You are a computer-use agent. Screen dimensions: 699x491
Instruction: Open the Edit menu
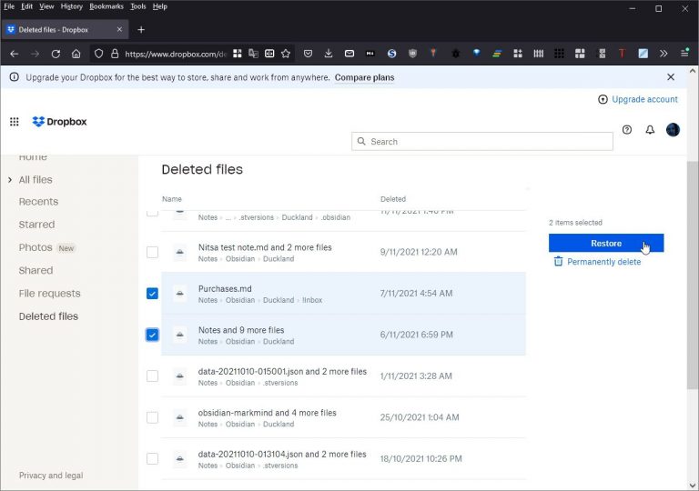[x=26, y=6]
